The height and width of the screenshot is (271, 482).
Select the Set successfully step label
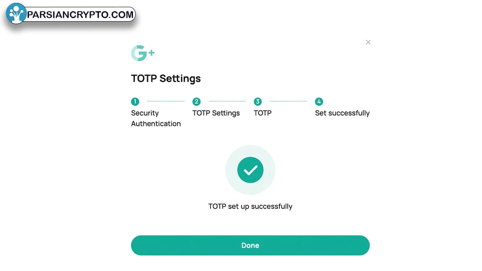click(x=342, y=113)
